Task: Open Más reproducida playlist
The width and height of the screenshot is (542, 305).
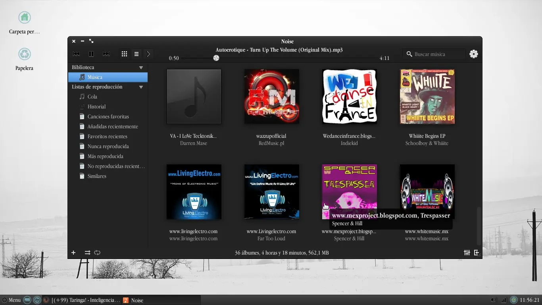Action: (108, 156)
